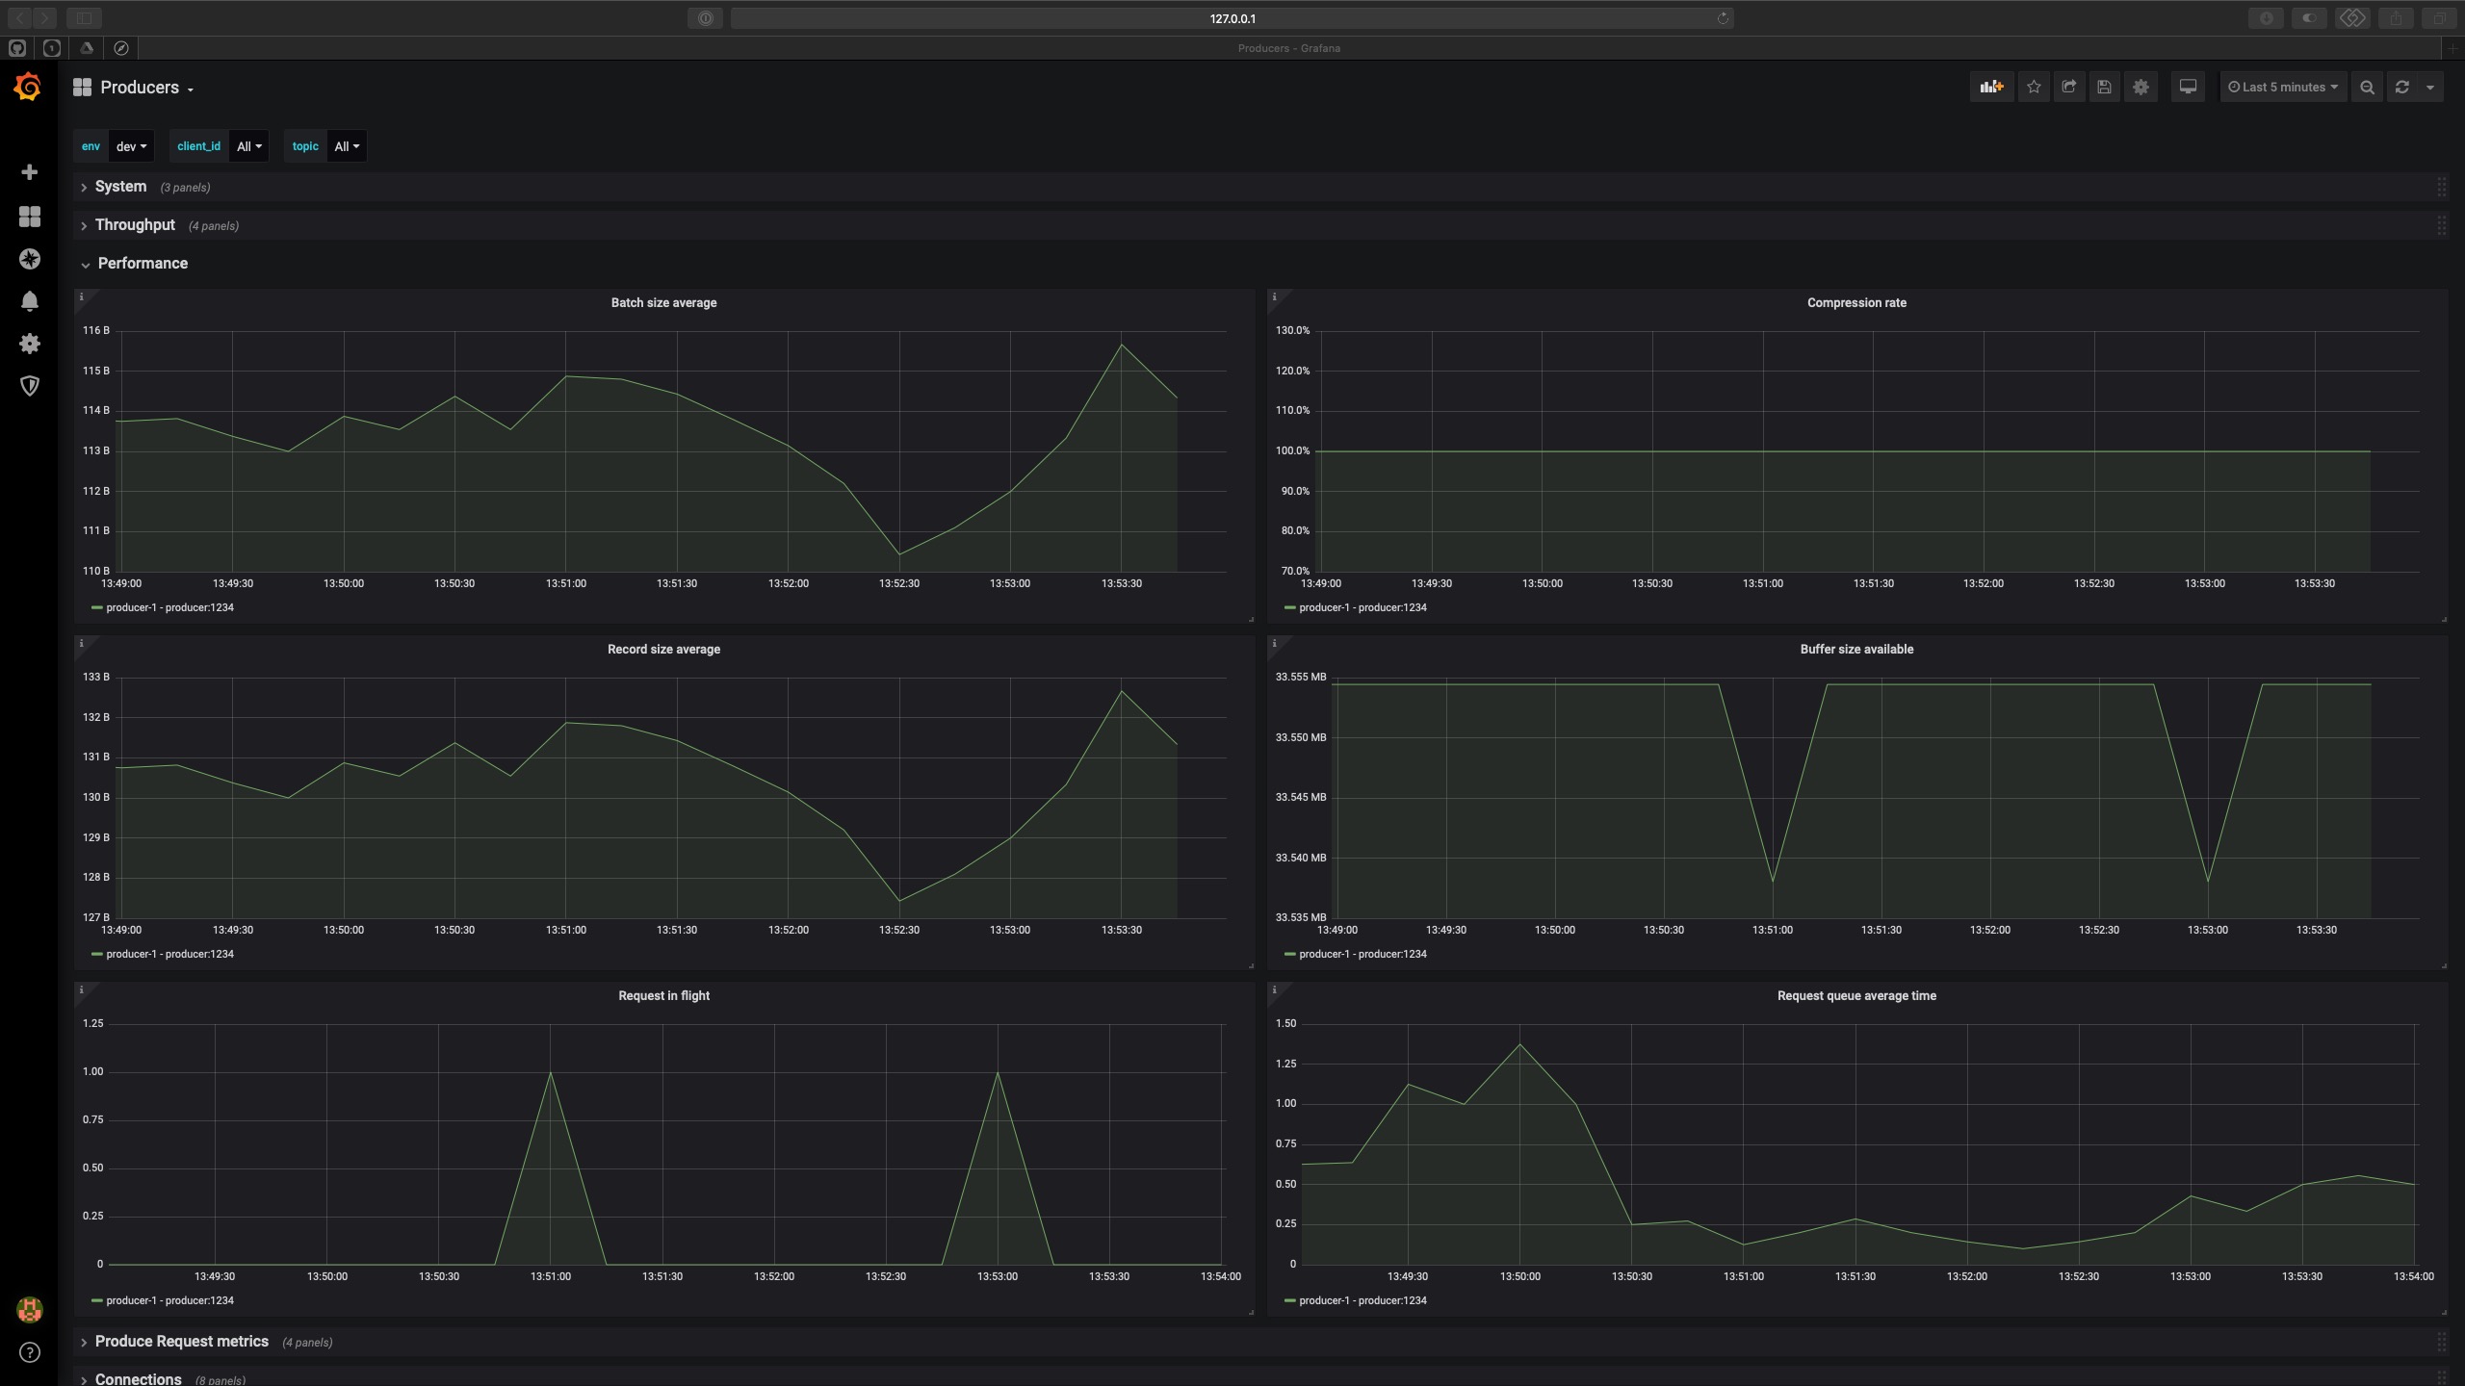This screenshot has height=1386, width=2465.
Task: Zoom out time range with magnifier icon
Action: pyautogui.click(x=2367, y=88)
